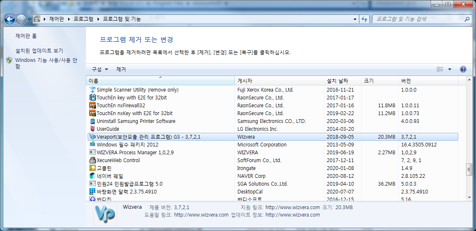Select the '고클린' program name
476x231 pixels.
point(104,168)
